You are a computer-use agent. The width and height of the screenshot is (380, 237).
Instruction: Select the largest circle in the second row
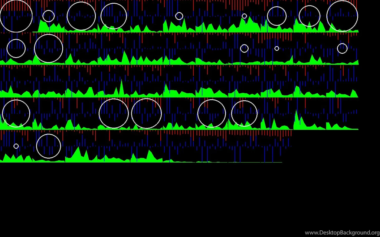[48, 49]
